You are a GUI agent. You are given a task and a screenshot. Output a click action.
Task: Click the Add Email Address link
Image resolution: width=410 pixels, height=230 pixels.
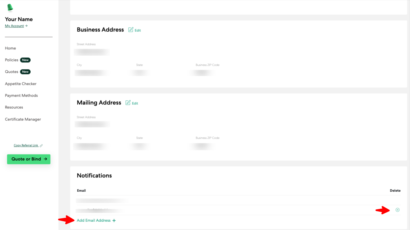coord(94,220)
